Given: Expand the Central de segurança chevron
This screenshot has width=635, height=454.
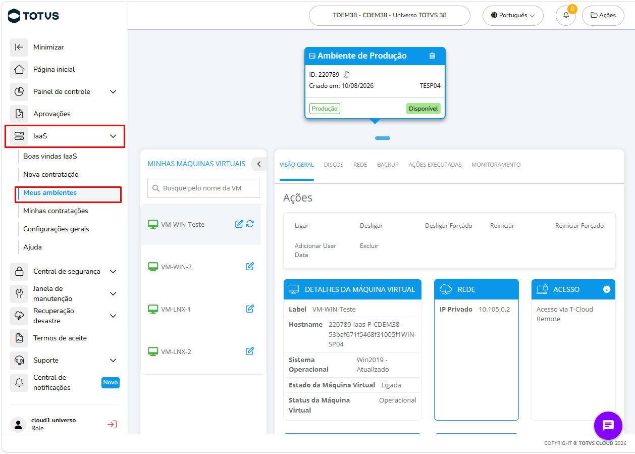Looking at the screenshot, I should coord(113,271).
